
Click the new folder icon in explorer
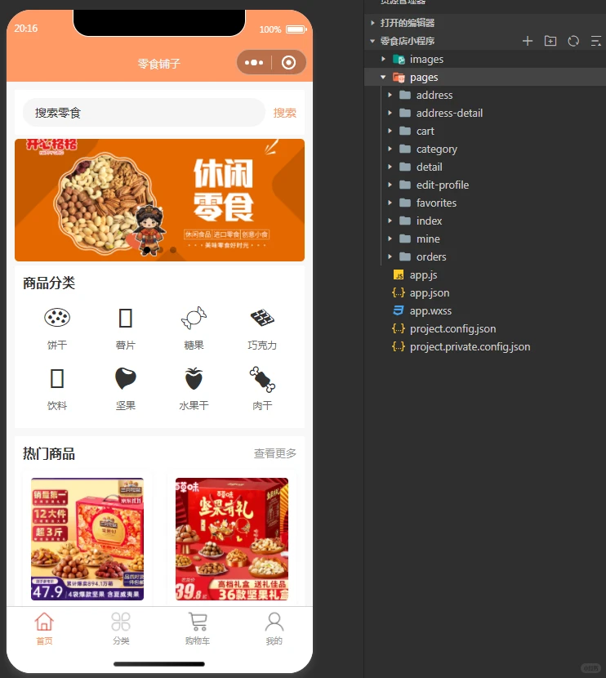coord(550,41)
